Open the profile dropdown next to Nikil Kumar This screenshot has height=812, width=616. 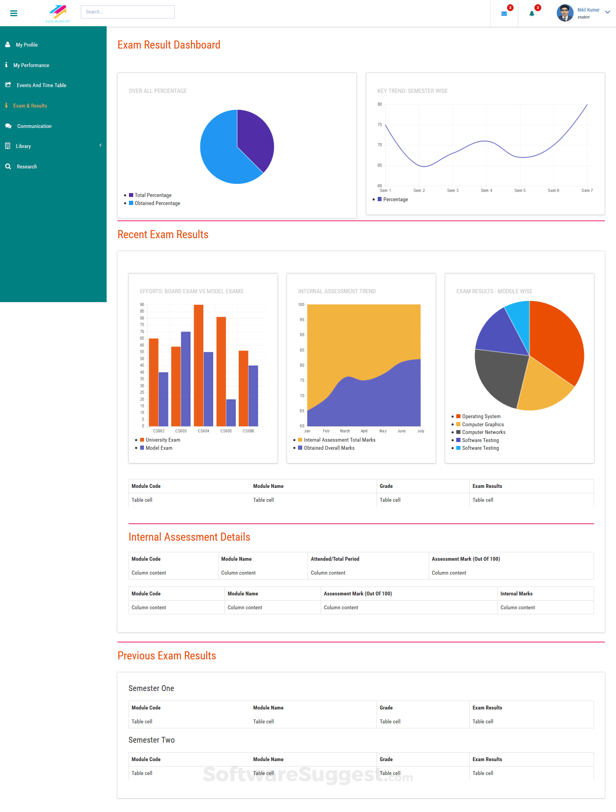[x=608, y=12]
